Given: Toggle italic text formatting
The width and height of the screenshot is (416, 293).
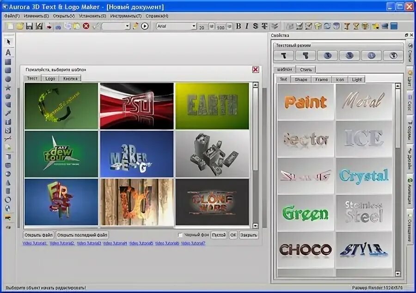Looking at the screenshot, I should point(247,26).
